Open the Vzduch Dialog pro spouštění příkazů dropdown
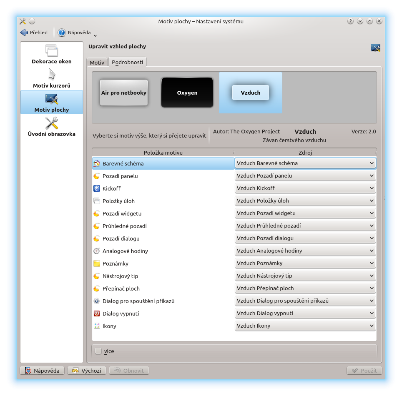This screenshot has width=402, height=396. (305, 301)
